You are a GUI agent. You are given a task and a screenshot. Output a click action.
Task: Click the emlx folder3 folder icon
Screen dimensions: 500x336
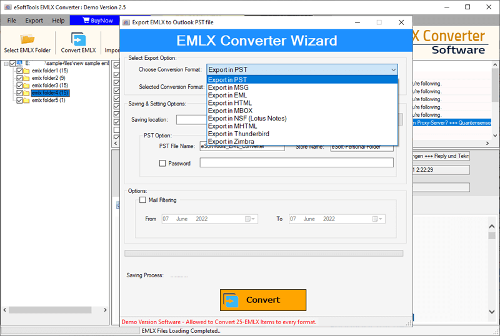[x=26, y=86]
